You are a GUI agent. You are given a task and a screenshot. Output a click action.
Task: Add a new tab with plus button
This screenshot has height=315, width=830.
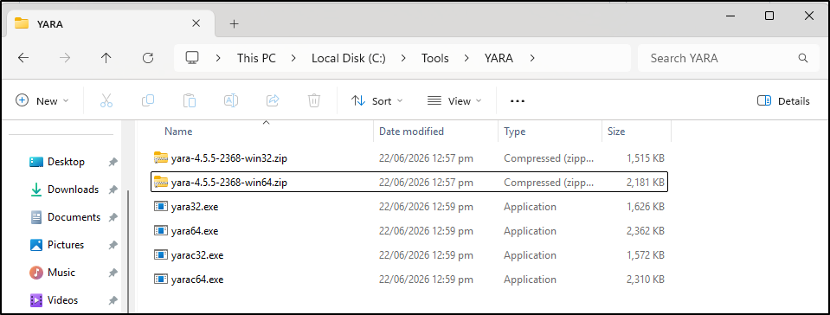click(x=234, y=24)
